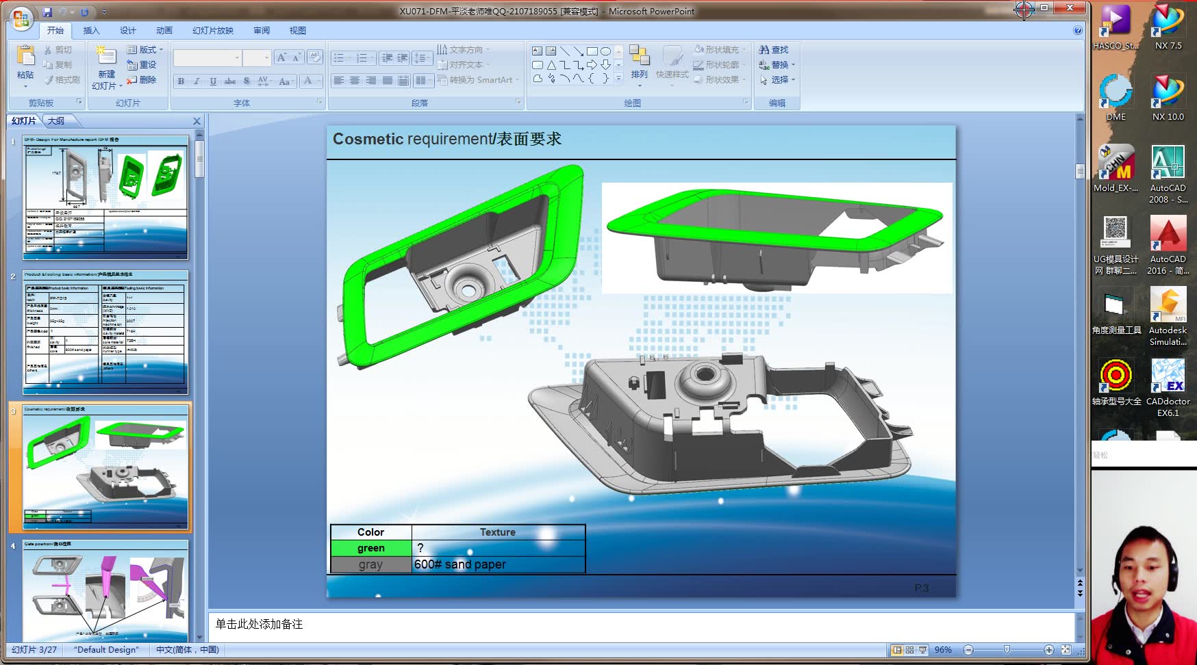Switch to the 审阅 ribbon tab

pyautogui.click(x=262, y=31)
